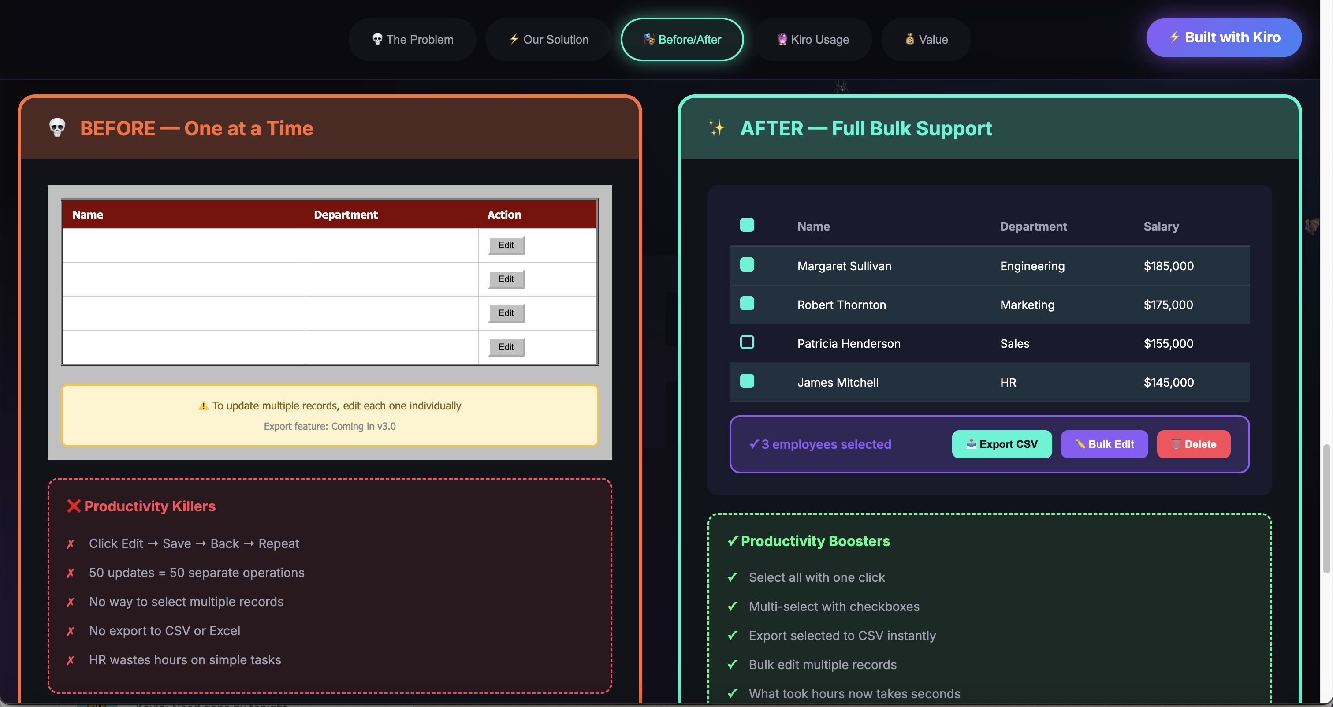This screenshot has width=1333, height=707.
Task: Toggle the select-all checkbox in the table header
Action: 747,225
